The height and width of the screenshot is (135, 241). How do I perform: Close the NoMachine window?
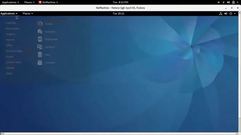tap(238, 8)
